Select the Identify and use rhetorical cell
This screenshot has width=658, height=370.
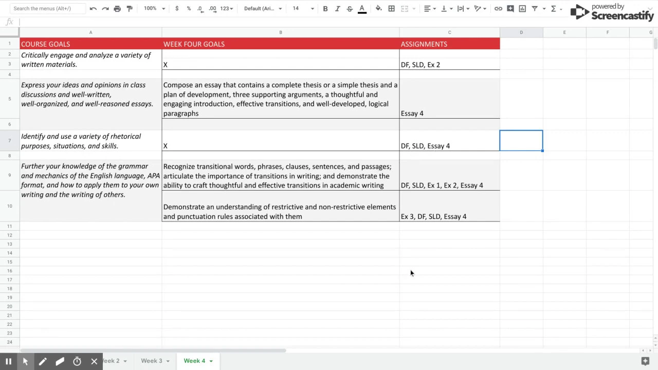click(x=91, y=141)
